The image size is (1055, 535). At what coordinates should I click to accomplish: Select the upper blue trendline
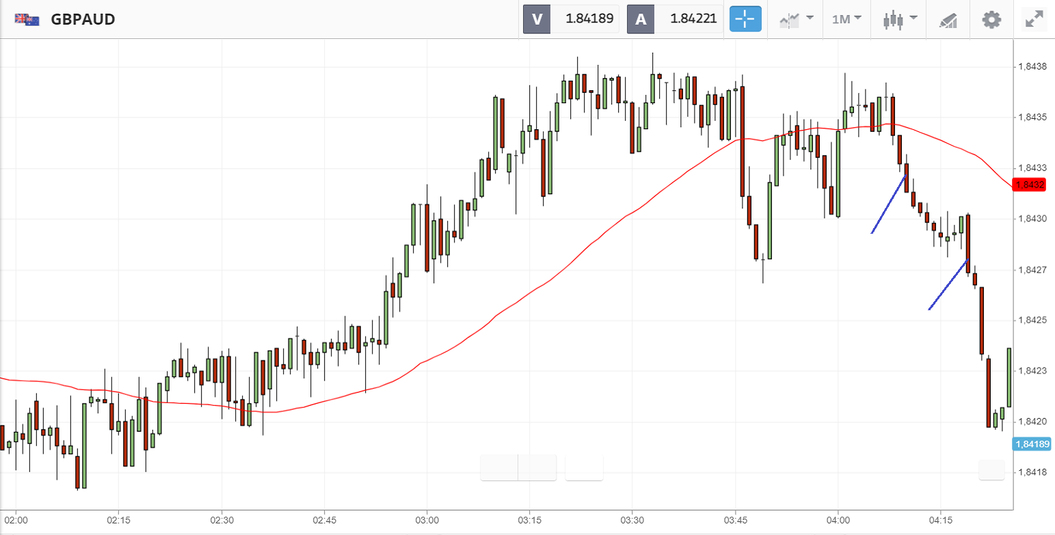click(888, 205)
